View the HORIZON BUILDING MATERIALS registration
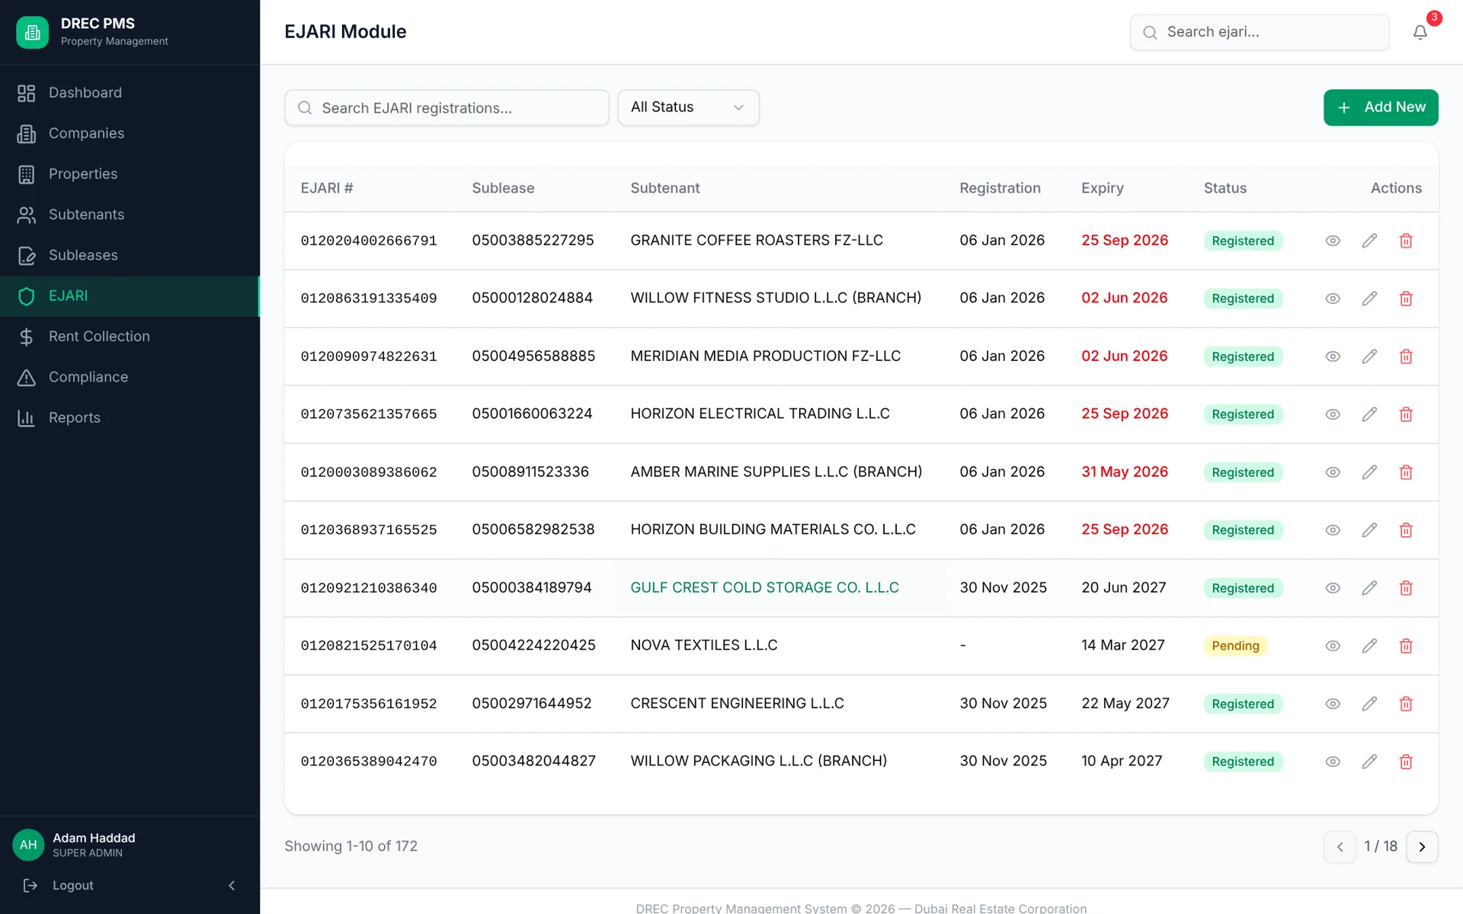Viewport: 1463px width, 914px height. pyautogui.click(x=1333, y=530)
